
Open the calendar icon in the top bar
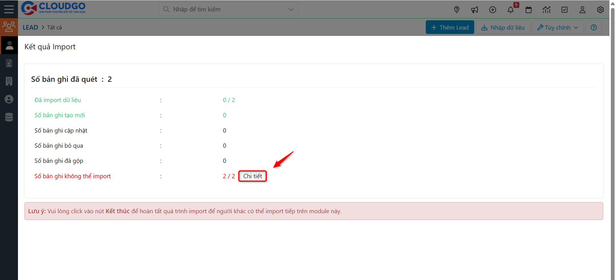pyautogui.click(x=528, y=9)
